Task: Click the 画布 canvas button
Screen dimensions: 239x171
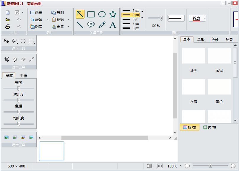Action: (x=36, y=13)
